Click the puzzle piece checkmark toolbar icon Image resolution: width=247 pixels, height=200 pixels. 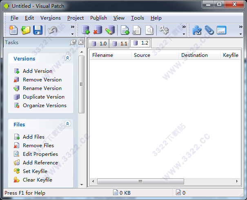click(x=197, y=30)
